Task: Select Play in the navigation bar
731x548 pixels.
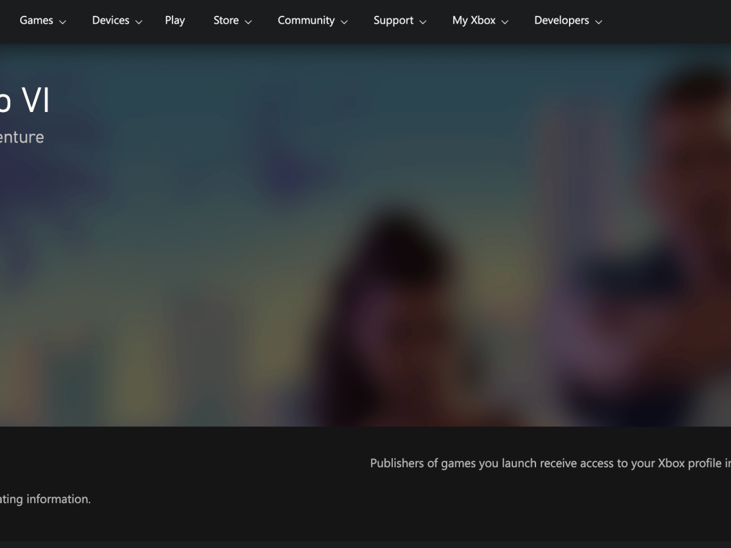Action: pos(175,20)
